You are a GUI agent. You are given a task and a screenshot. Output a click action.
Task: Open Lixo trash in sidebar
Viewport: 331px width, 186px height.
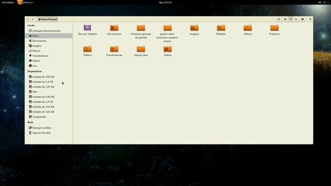pyautogui.click(x=49, y=66)
